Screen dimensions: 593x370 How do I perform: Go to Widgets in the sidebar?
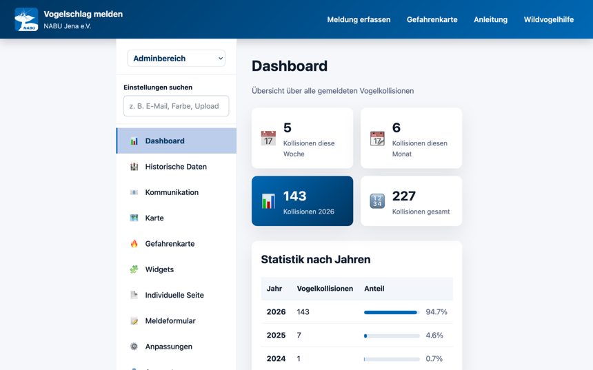[177, 269]
